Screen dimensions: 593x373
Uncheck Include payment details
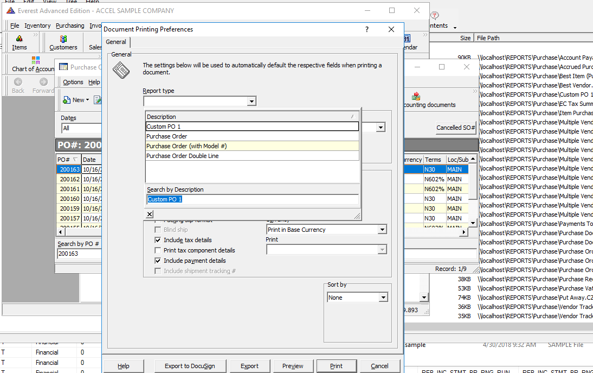158,261
